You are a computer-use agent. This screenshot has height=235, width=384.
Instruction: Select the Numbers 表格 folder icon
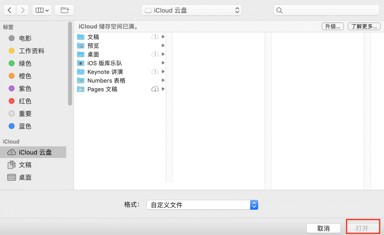[x=81, y=81]
